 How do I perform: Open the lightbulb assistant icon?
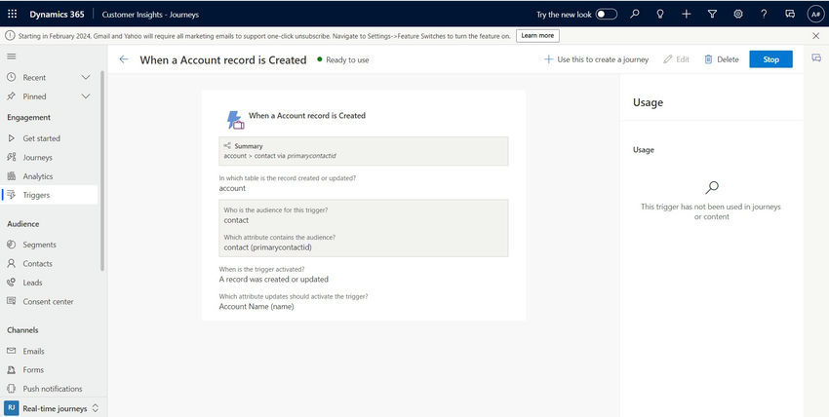click(660, 14)
